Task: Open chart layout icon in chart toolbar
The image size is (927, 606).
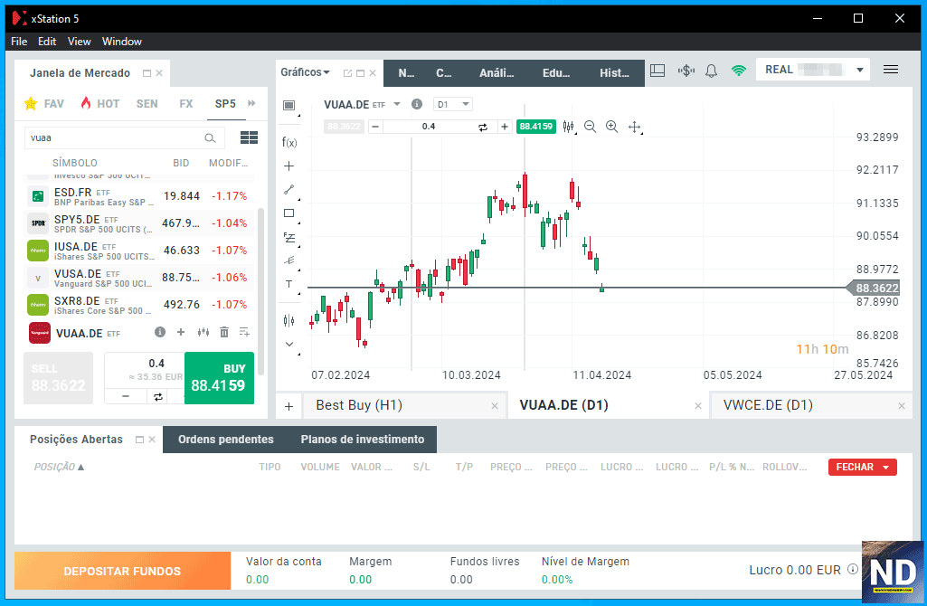Action: (289, 105)
